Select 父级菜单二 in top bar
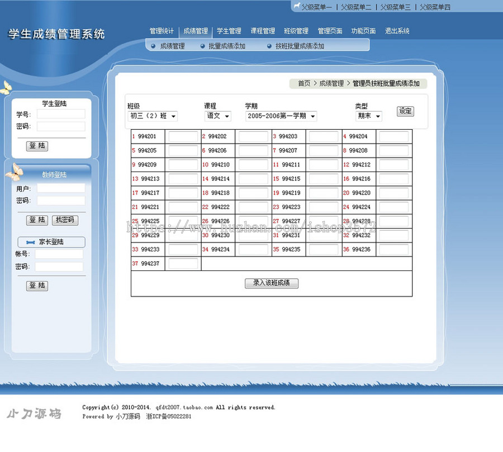 [x=356, y=7]
